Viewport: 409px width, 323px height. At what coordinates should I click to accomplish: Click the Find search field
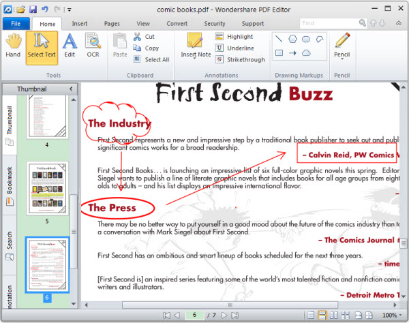(329, 23)
